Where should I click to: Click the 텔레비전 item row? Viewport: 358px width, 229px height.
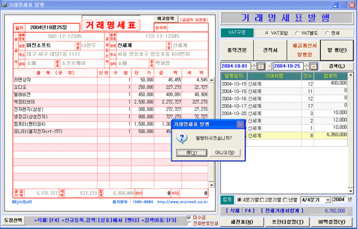(111, 95)
